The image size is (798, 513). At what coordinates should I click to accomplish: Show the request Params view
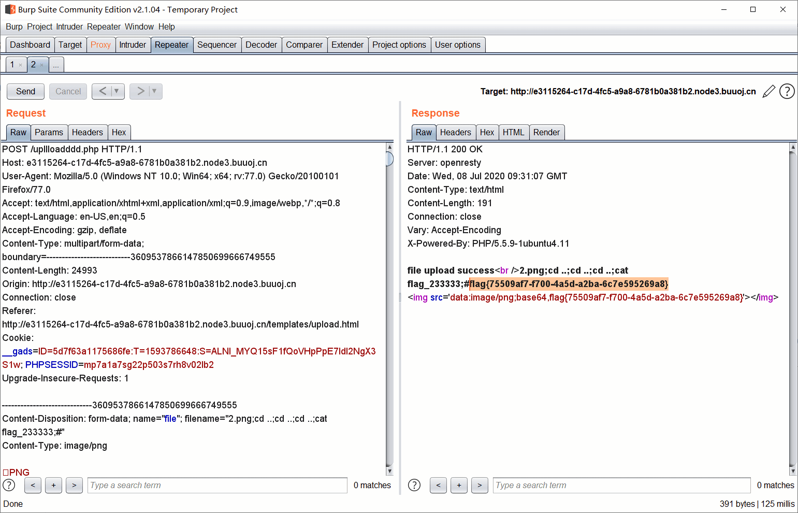49,132
